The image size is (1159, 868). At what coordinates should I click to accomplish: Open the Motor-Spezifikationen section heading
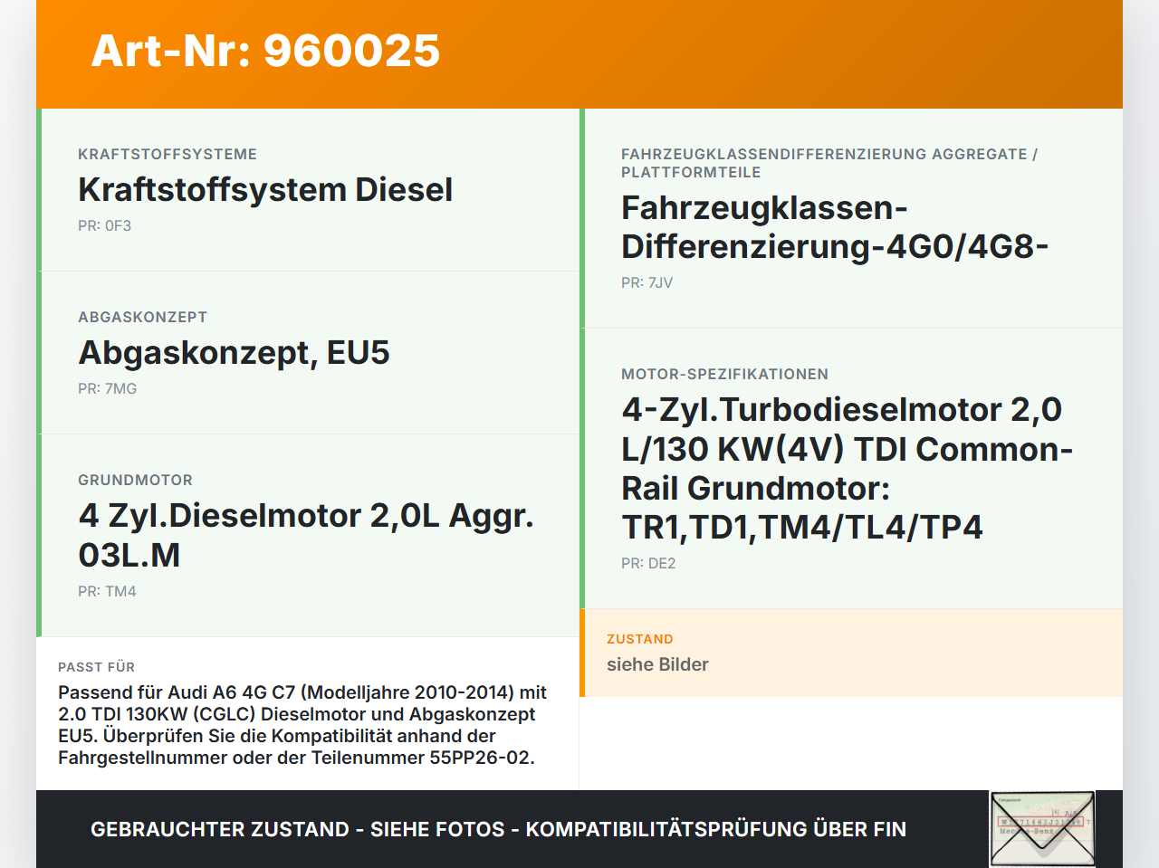[724, 373]
